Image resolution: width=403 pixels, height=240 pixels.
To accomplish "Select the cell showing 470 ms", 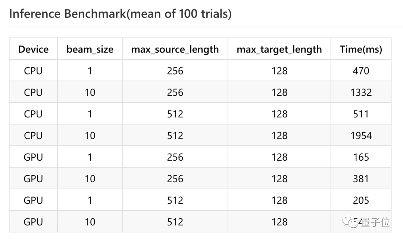I will [x=361, y=70].
